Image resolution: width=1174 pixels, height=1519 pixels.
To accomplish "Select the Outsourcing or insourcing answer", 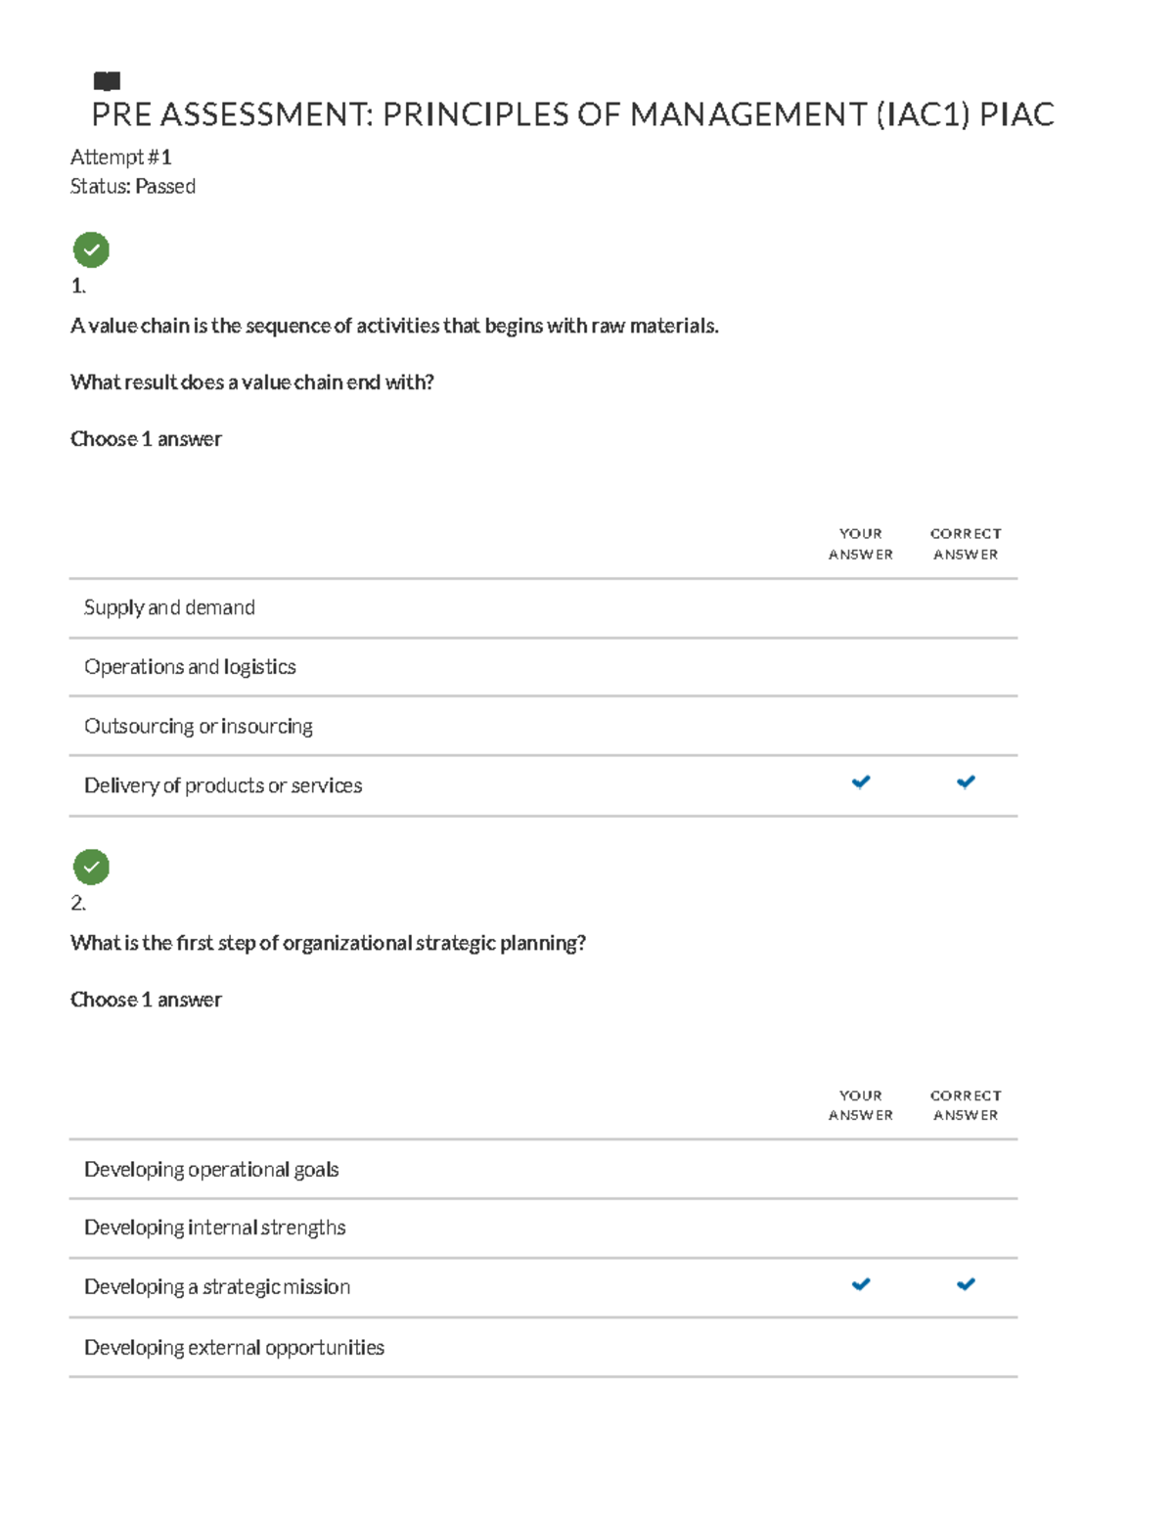I will (543, 726).
